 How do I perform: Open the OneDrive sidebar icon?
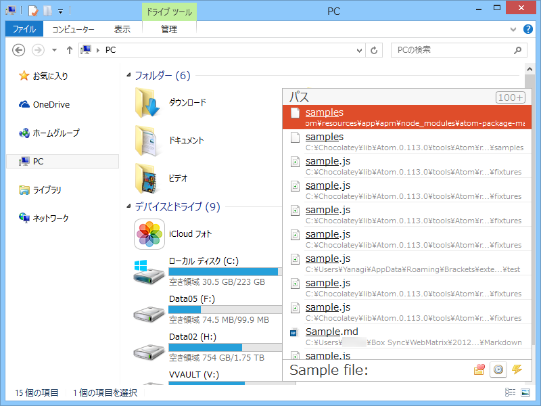[x=23, y=104]
